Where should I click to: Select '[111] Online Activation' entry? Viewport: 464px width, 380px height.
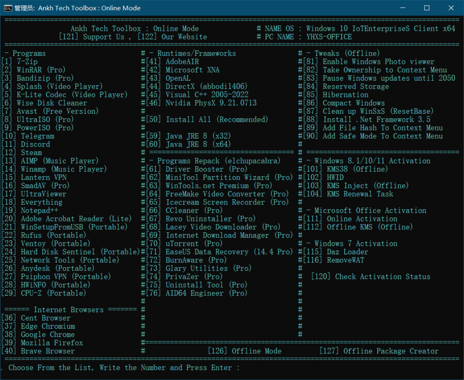350,219
